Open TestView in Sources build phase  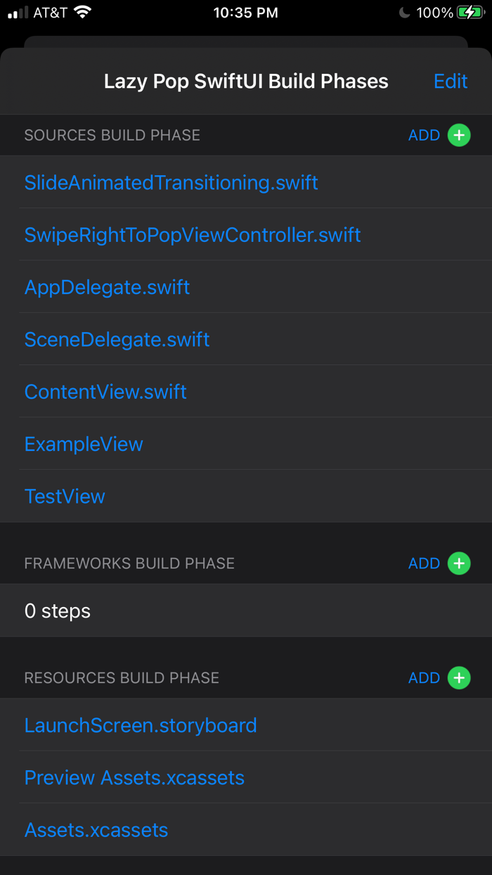[x=65, y=496]
